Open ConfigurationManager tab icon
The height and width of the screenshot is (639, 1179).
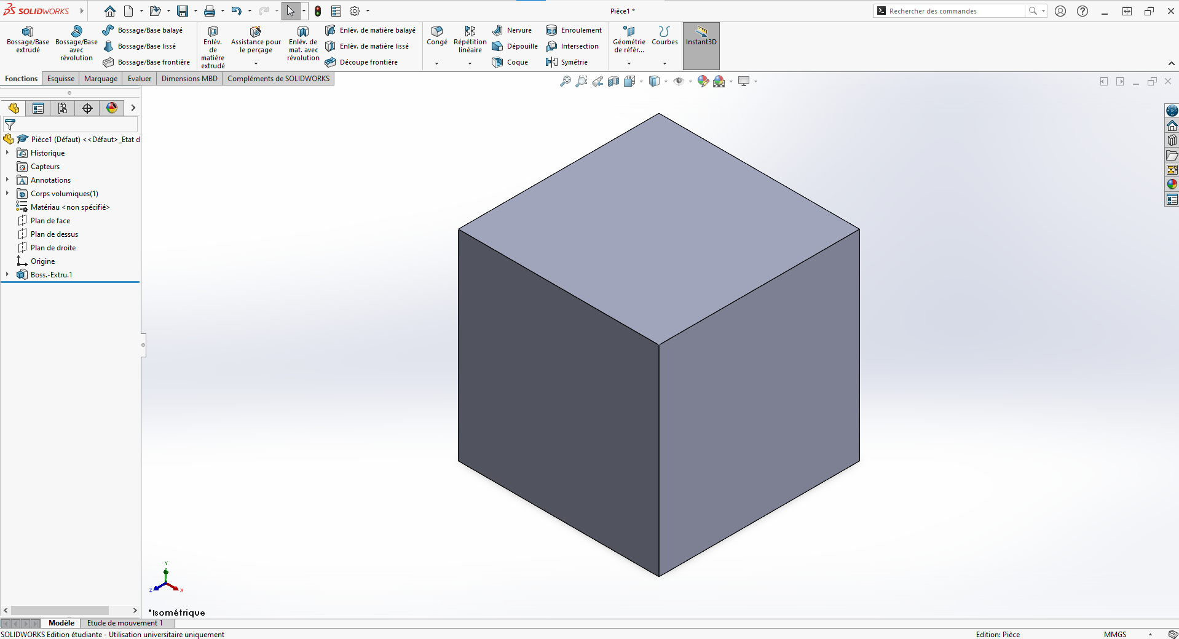tap(63, 108)
